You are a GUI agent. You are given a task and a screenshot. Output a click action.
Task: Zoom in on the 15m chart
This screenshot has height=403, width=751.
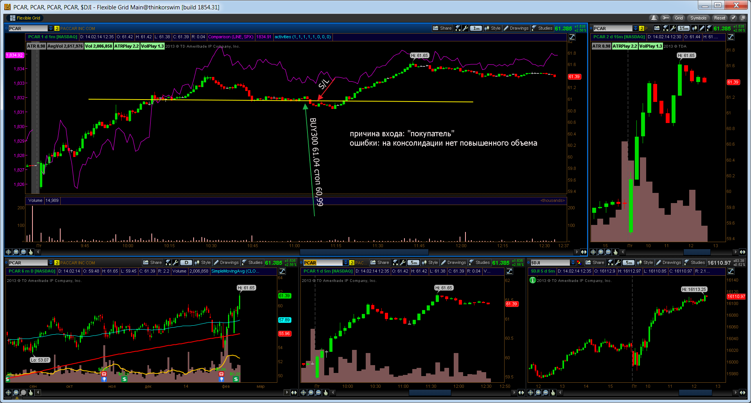coord(600,252)
